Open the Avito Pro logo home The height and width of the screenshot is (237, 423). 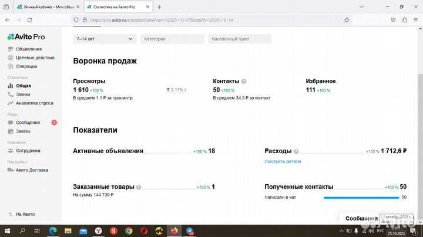click(x=26, y=37)
